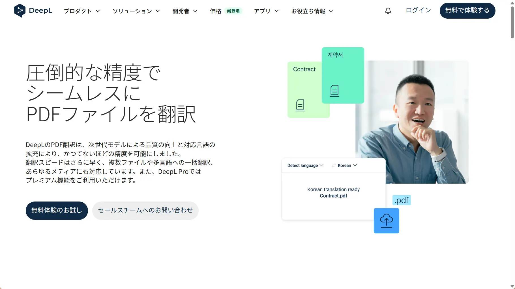Click the DeepL wordmark text
This screenshot has height=289, width=515.
tap(41, 10)
